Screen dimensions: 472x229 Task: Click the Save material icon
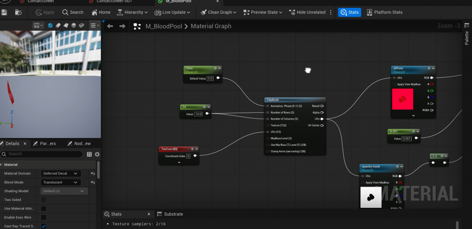pyautogui.click(x=4, y=12)
